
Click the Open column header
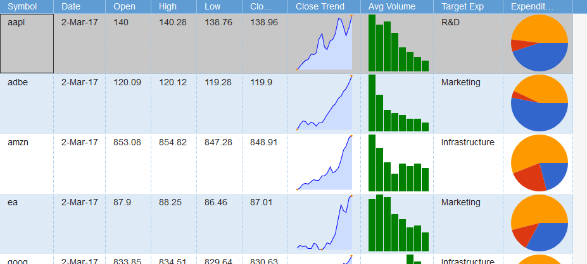(129, 7)
